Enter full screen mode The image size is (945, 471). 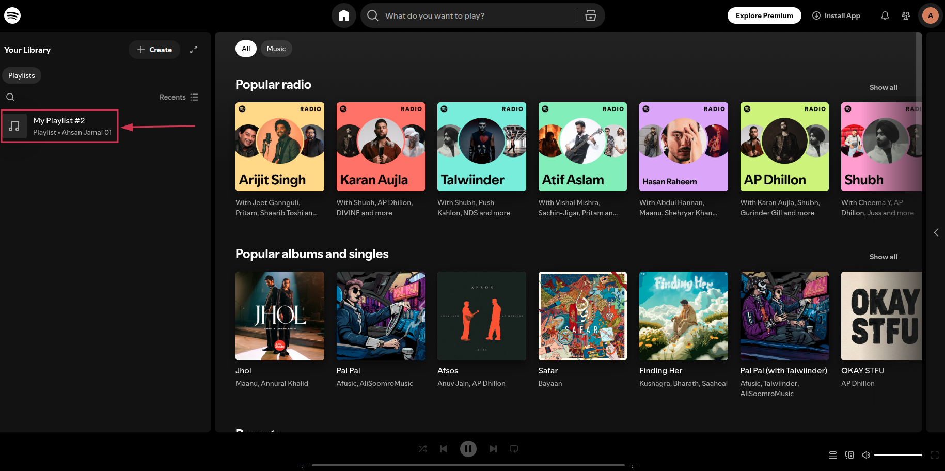click(935, 455)
